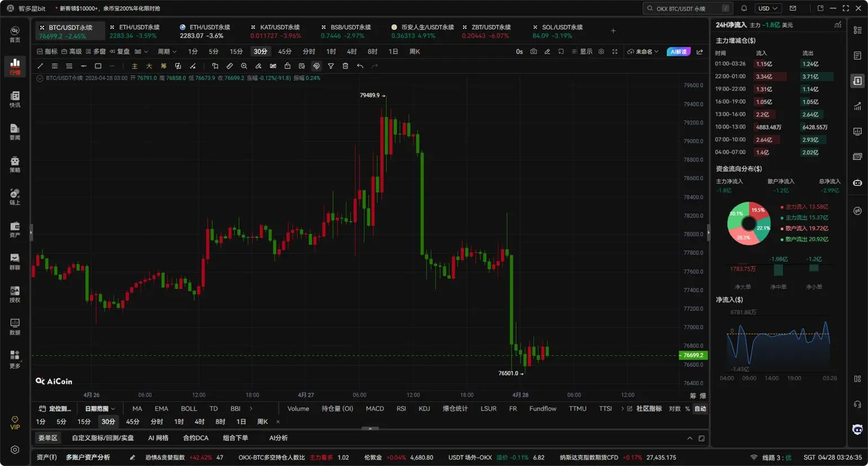Viewport: 868px width, 466px height.
Task: Open the 合约DCA tab
Action: pos(195,438)
